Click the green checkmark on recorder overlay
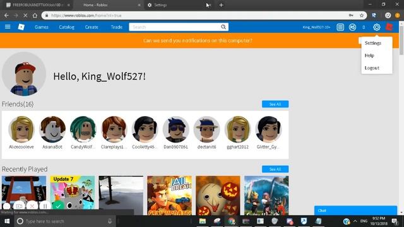The width and height of the screenshot is (404, 227). (58, 206)
